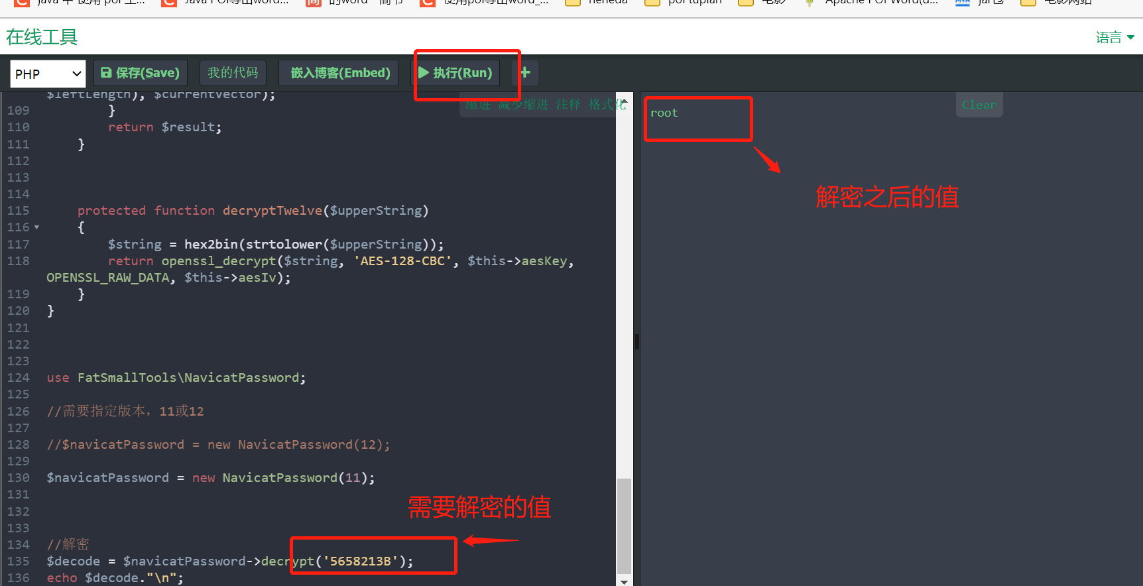Click "hex2bin(strtolower($upperString))" on line 117
Viewport: 1143px width, 586px height.
tap(310, 245)
